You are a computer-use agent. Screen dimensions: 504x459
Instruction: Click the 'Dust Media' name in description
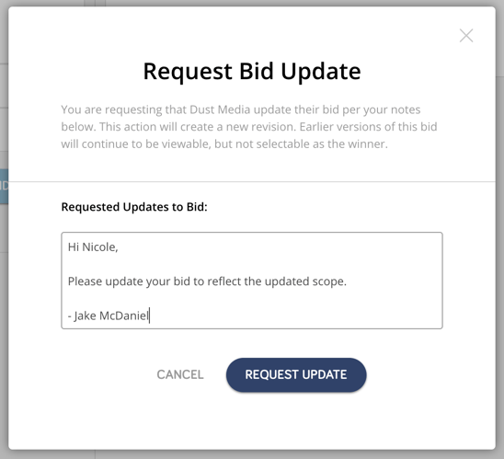(x=220, y=109)
